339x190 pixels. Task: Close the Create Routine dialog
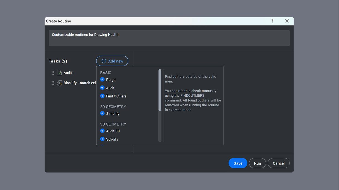[287, 21]
